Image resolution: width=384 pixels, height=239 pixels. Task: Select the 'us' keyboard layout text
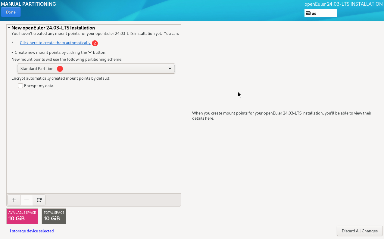point(314,13)
